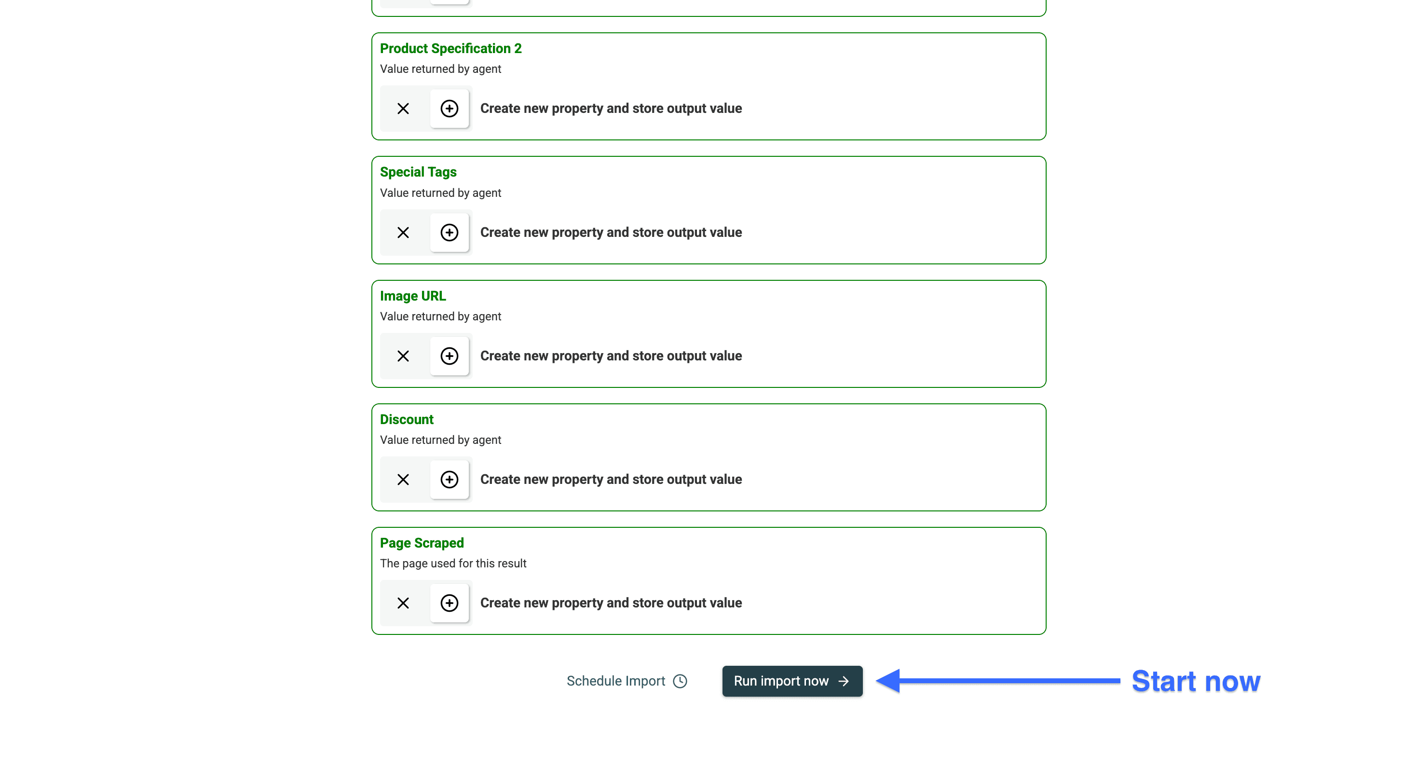The height and width of the screenshot is (770, 1418).
Task: Choose the X option under Special Tags
Action: tap(403, 233)
